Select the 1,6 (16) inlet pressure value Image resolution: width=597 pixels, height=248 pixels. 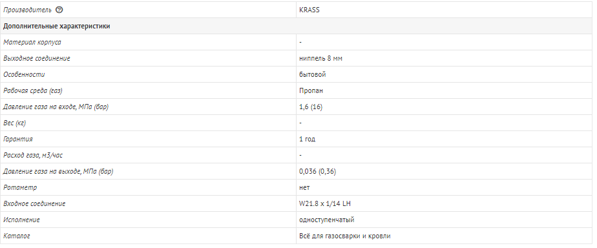point(311,107)
